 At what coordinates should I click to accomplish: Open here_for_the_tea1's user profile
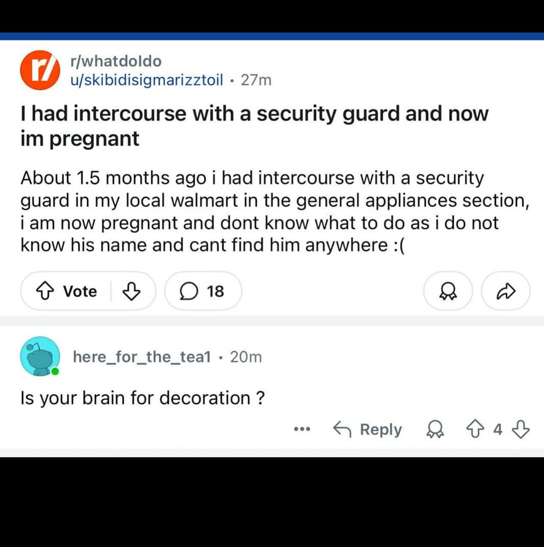pos(142,356)
